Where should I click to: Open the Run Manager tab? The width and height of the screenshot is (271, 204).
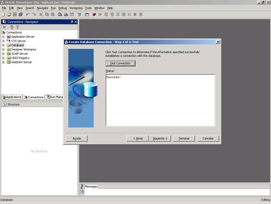tap(55, 97)
